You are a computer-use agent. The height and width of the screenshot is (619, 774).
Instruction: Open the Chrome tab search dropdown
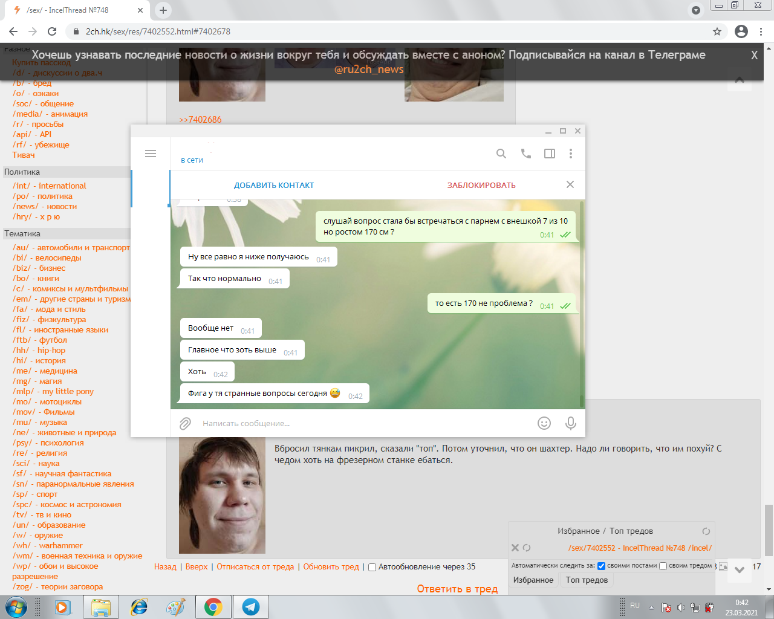[x=696, y=10]
